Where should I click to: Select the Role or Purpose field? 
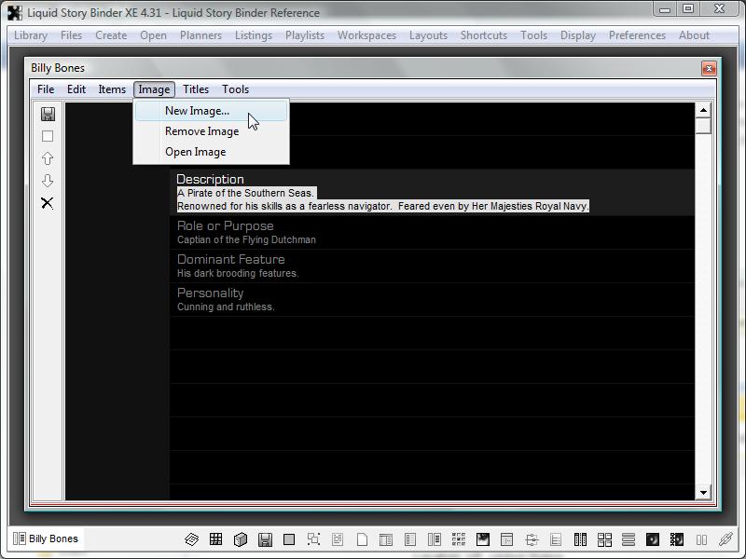pyautogui.click(x=225, y=225)
